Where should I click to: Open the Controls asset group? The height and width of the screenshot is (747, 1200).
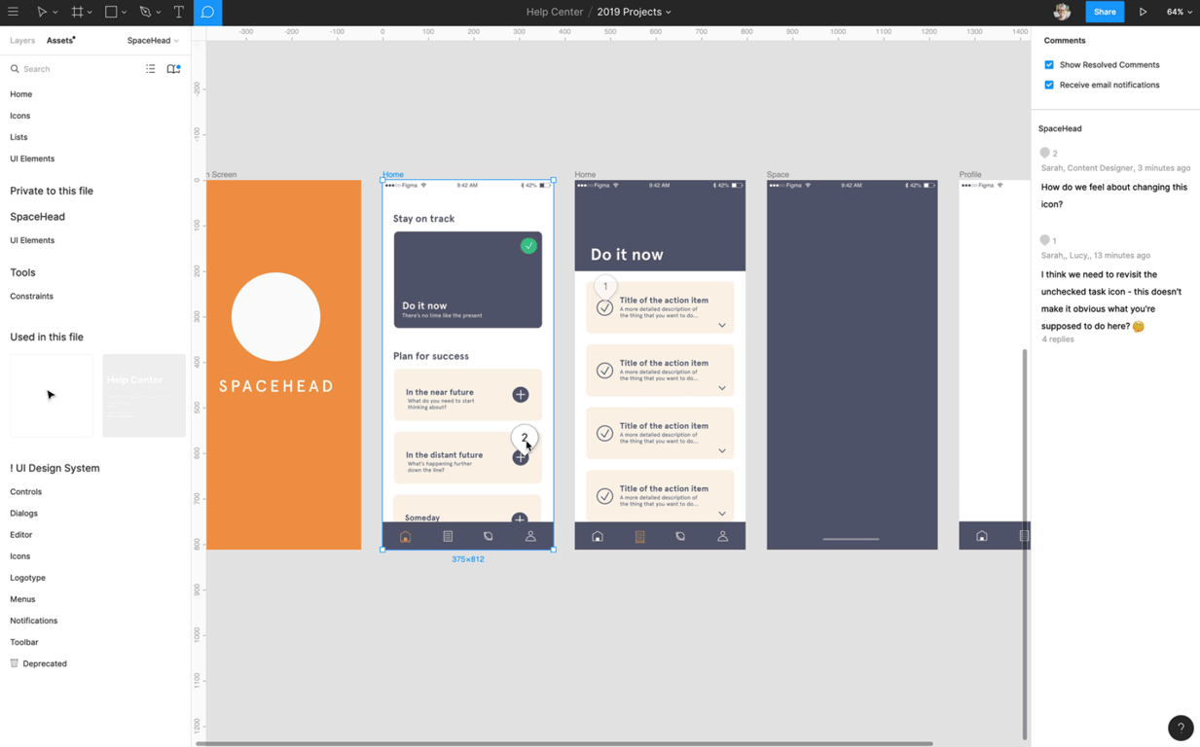click(26, 492)
